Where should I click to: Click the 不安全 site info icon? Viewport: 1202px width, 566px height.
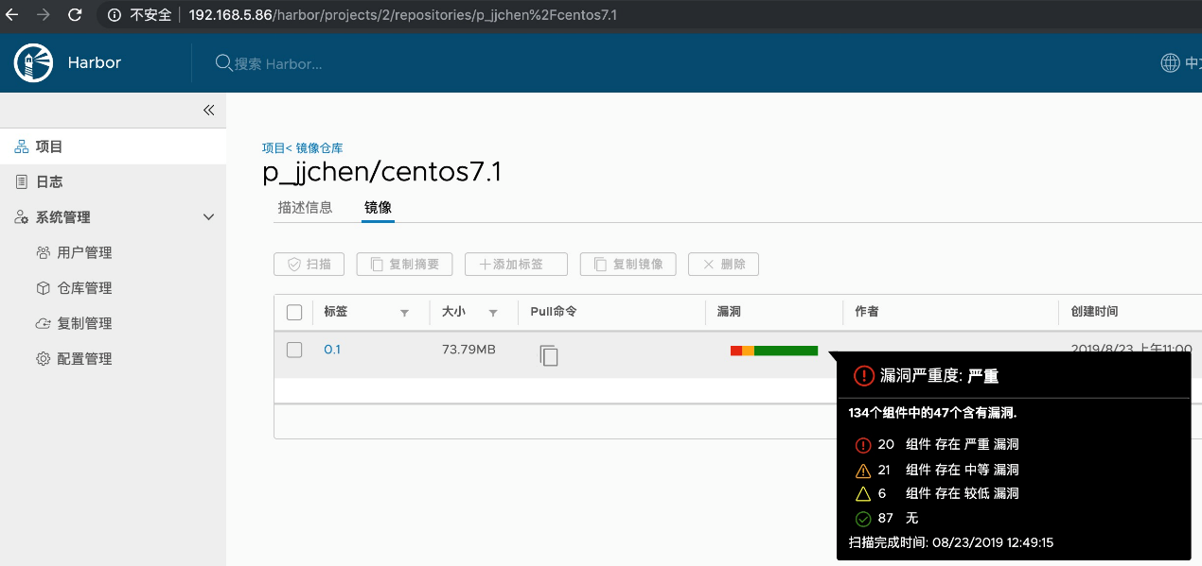coord(115,15)
